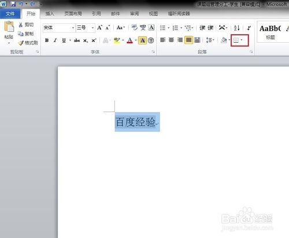289x238 pixels.
Task: Click the Borders icon in paragraph group
Action: click(236, 40)
